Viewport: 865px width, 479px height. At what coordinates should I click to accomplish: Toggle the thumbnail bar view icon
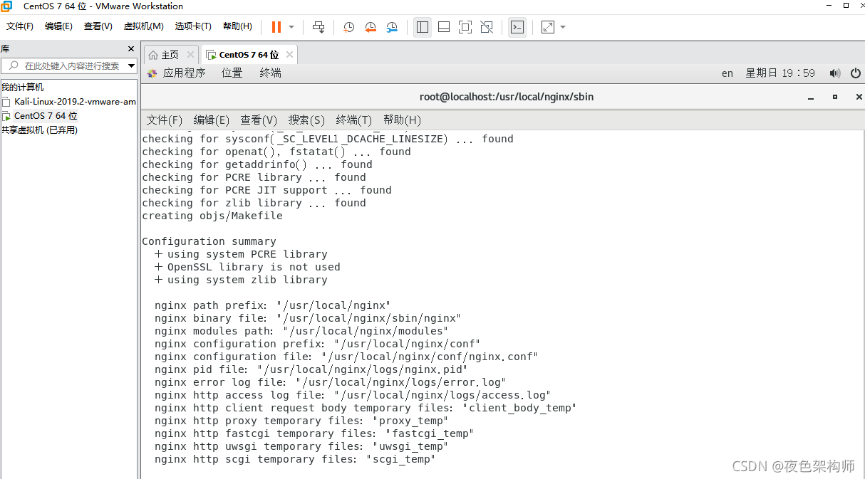[444, 27]
